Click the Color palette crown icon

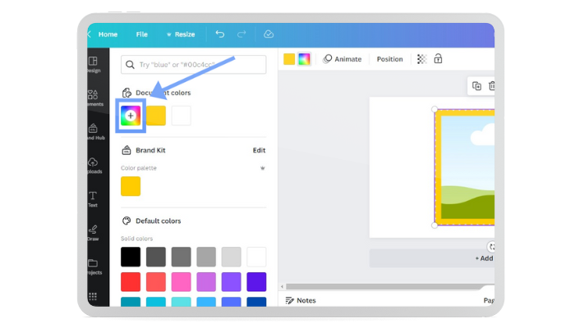pos(263,168)
